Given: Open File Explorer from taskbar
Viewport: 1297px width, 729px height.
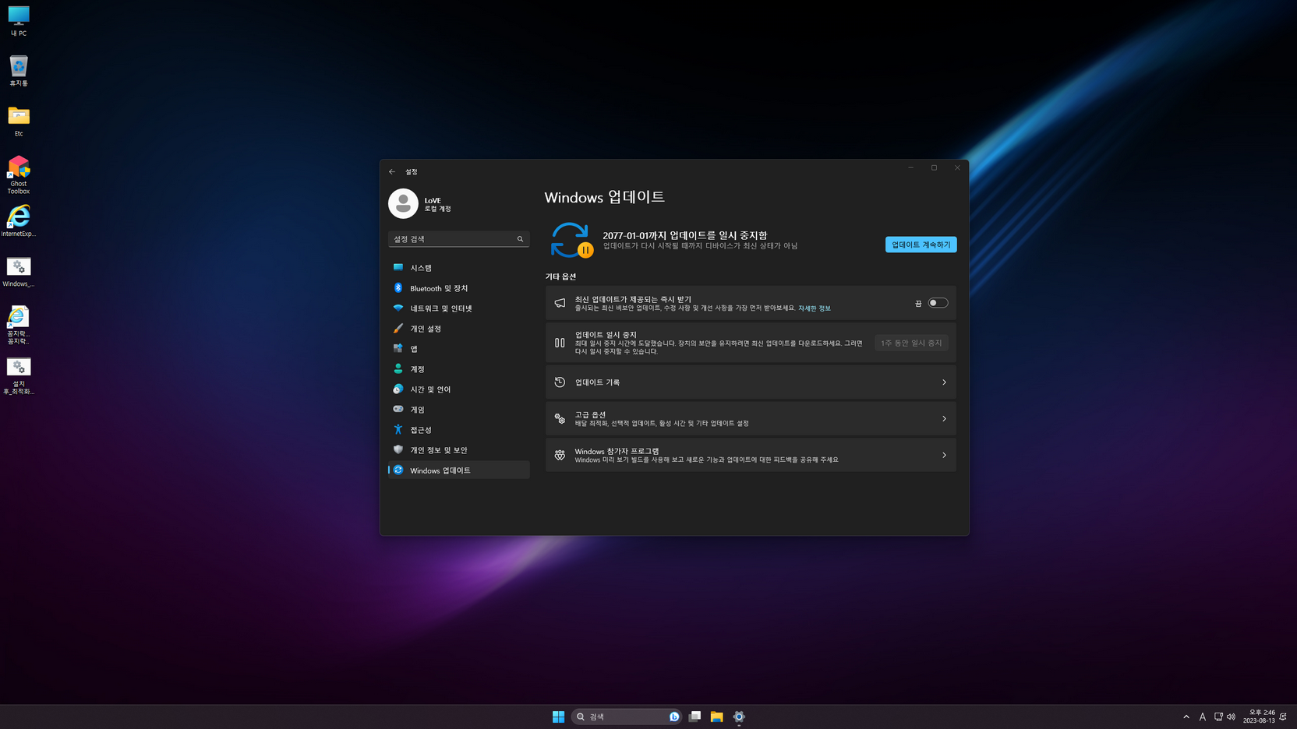Looking at the screenshot, I should (716, 717).
